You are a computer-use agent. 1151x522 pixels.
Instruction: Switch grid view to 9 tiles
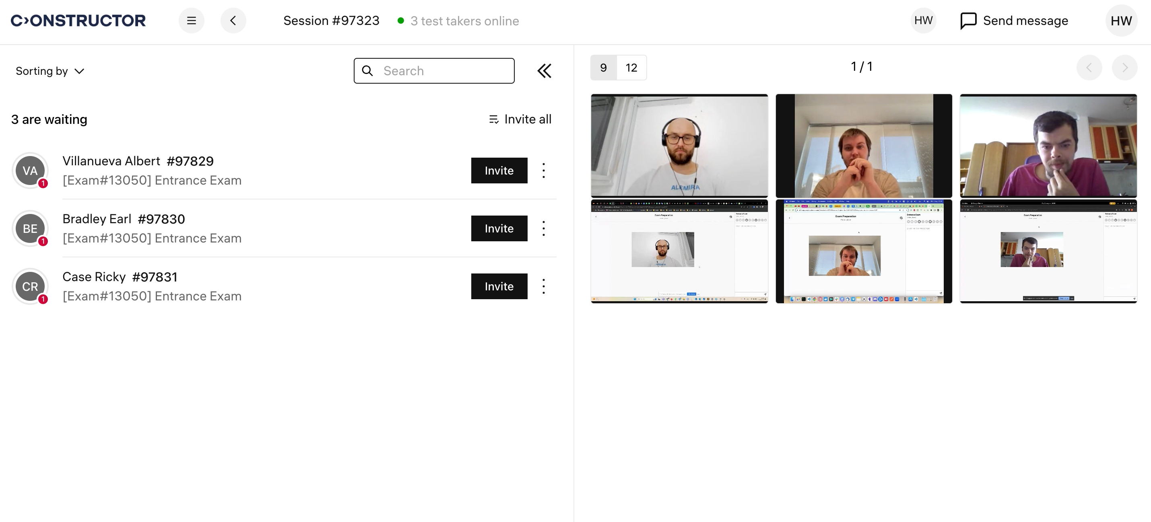click(603, 68)
